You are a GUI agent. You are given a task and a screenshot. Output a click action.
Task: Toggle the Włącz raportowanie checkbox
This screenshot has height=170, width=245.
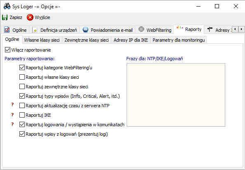pyautogui.click(x=7, y=50)
